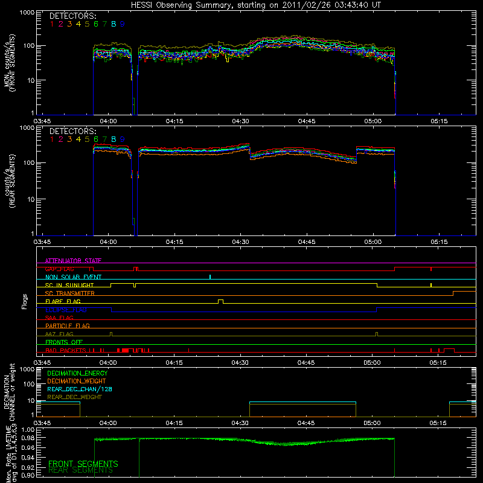This screenshot has height=483, width=483.
Task: Click the '0.90' livetime axis tick label
Action: [x=28, y=475]
